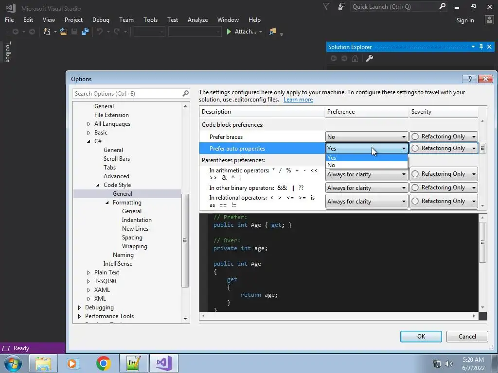Screen dimensions: 498x373
Task: Click the Save All toolbar icon
Action: [x=85, y=32]
